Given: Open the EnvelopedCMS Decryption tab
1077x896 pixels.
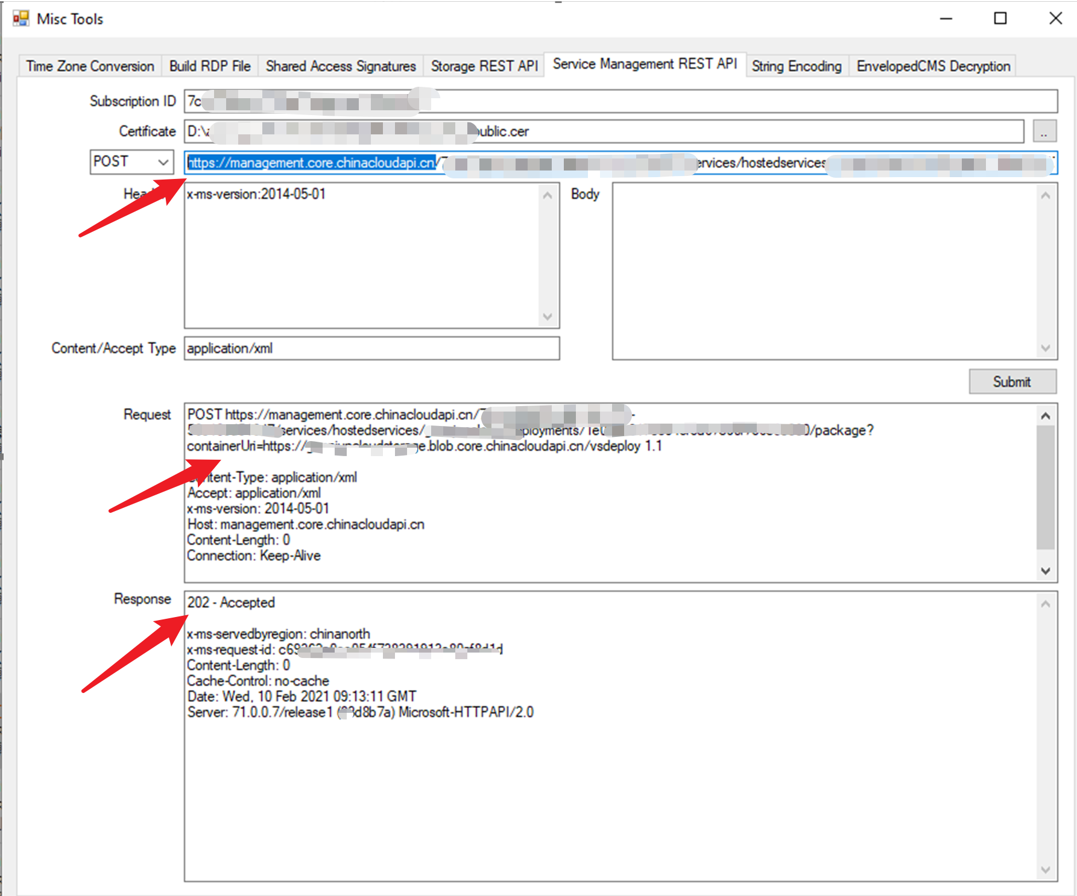Looking at the screenshot, I should [933, 66].
